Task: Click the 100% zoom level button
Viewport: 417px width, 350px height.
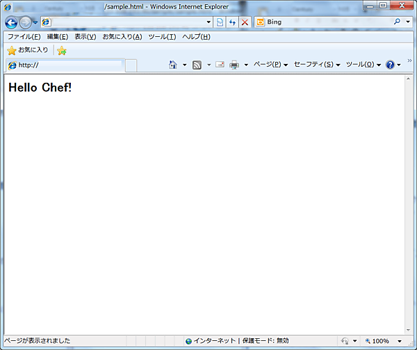Action: pos(379,341)
